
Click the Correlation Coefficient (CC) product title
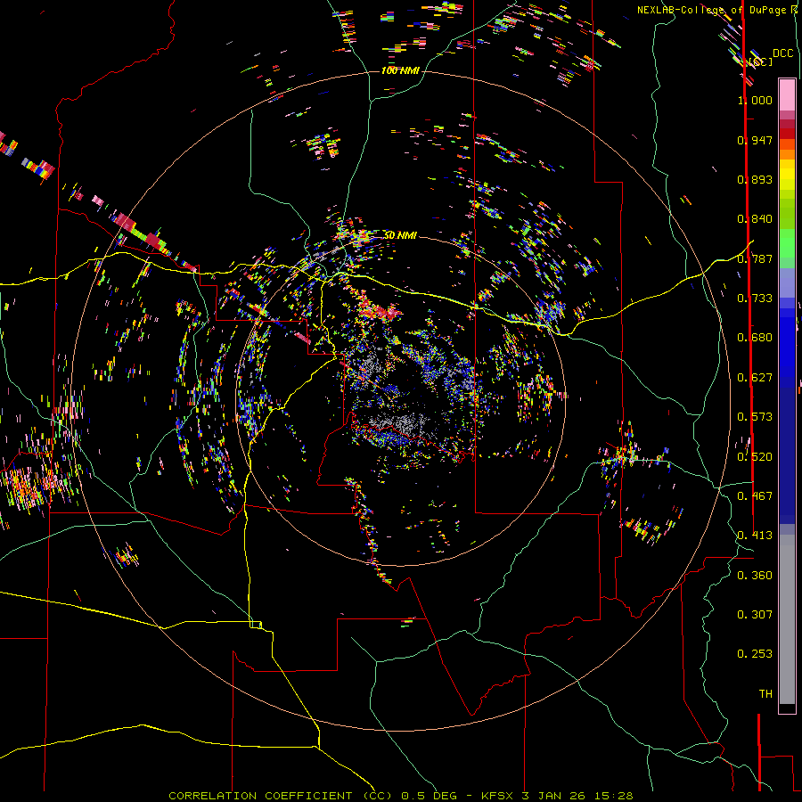pyautogui.click(x=281, y=796)
